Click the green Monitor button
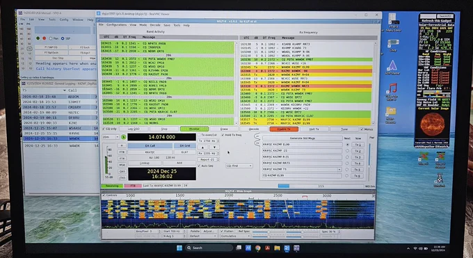 click(x=194, y=129)
